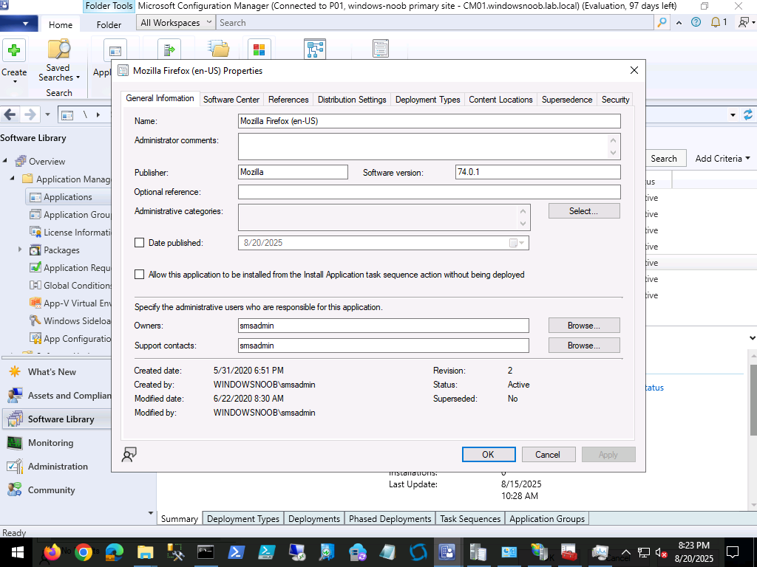Go forward with the navigation forward arrow
The image size is (757, 567).
[x=30, y=114]
